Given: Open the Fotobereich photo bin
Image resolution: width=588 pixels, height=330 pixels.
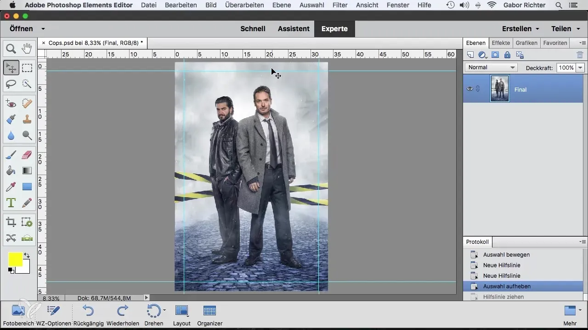Looking at the screenshot, I should click(18, 315).
